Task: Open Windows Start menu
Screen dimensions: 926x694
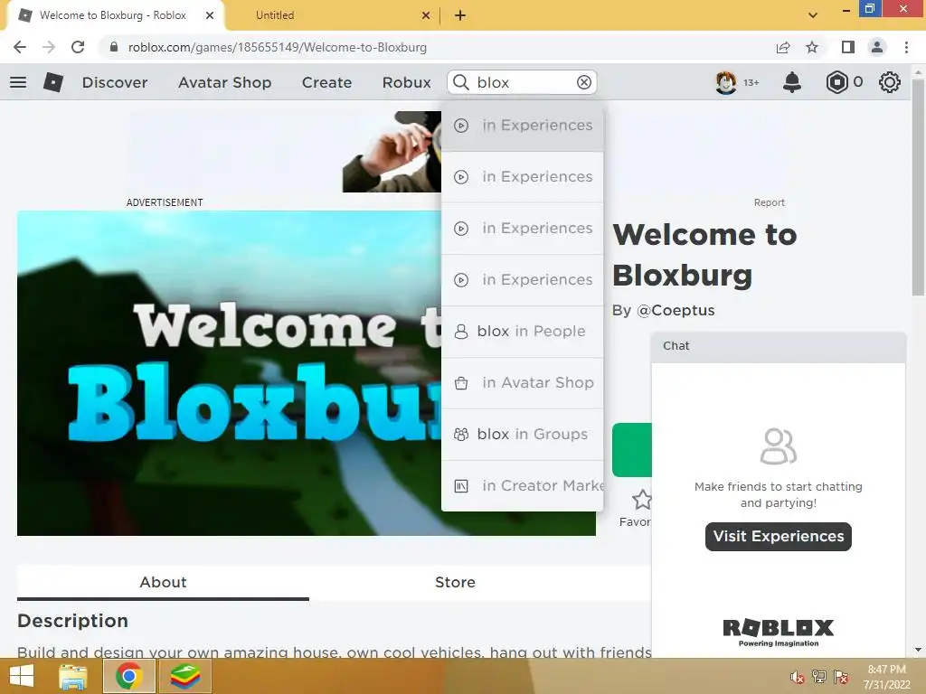Action: tap(22, 676)
